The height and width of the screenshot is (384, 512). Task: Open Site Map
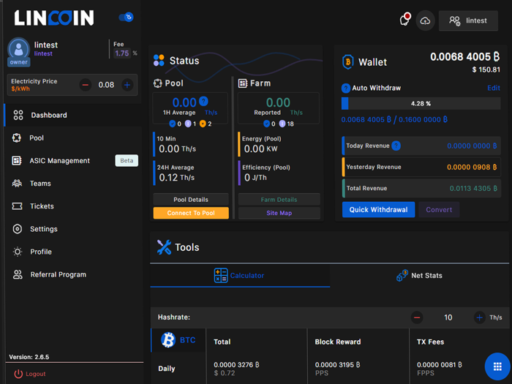pos(279,213)
